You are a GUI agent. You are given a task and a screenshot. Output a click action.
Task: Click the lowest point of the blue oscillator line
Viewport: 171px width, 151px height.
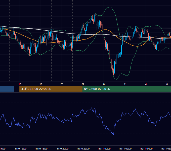pyautogui.click(x=113, y=134)
